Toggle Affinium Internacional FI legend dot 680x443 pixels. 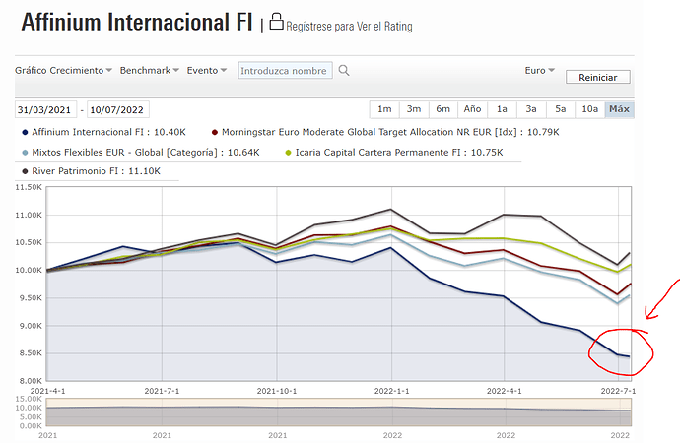[24, 131]
